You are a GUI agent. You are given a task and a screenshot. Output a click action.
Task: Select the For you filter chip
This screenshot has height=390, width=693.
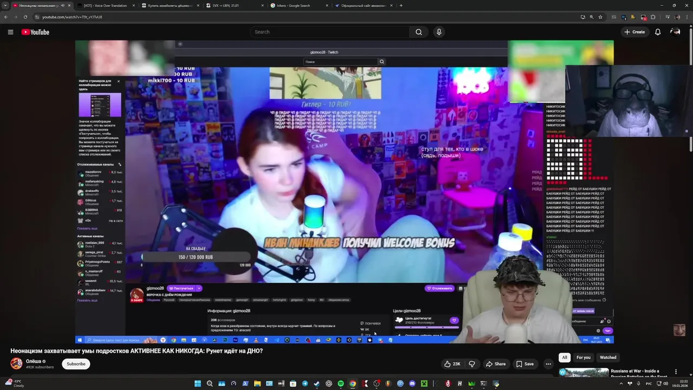[583, 357]
